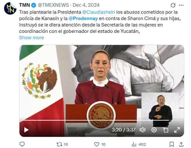The width and height of the screenshot is (191, 148).
Task: Open the Grok explain icon
Action: (173, 5)
